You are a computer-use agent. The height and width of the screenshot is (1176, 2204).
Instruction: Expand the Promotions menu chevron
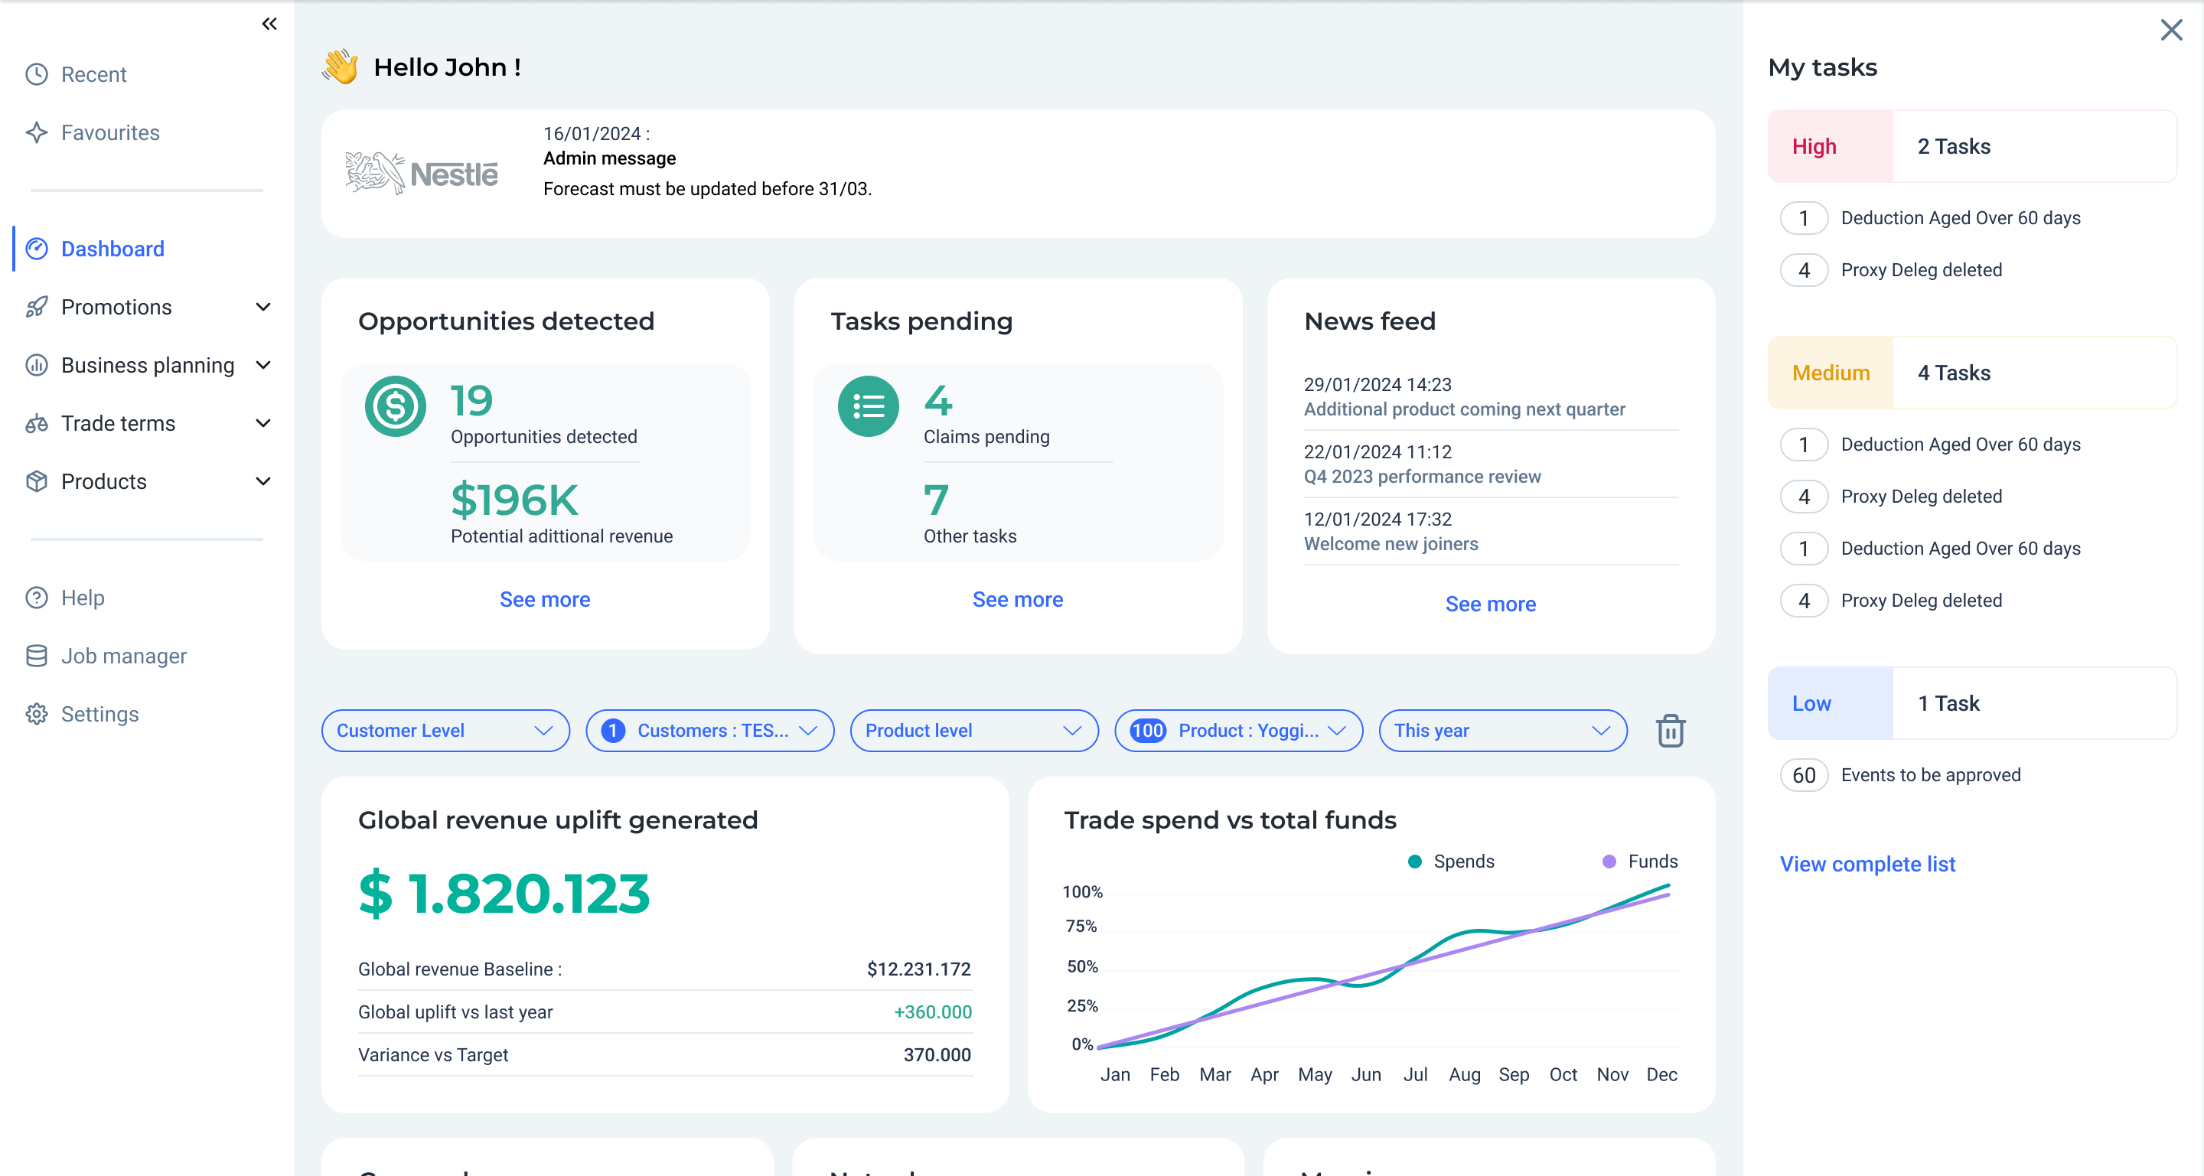pos(263,307)
